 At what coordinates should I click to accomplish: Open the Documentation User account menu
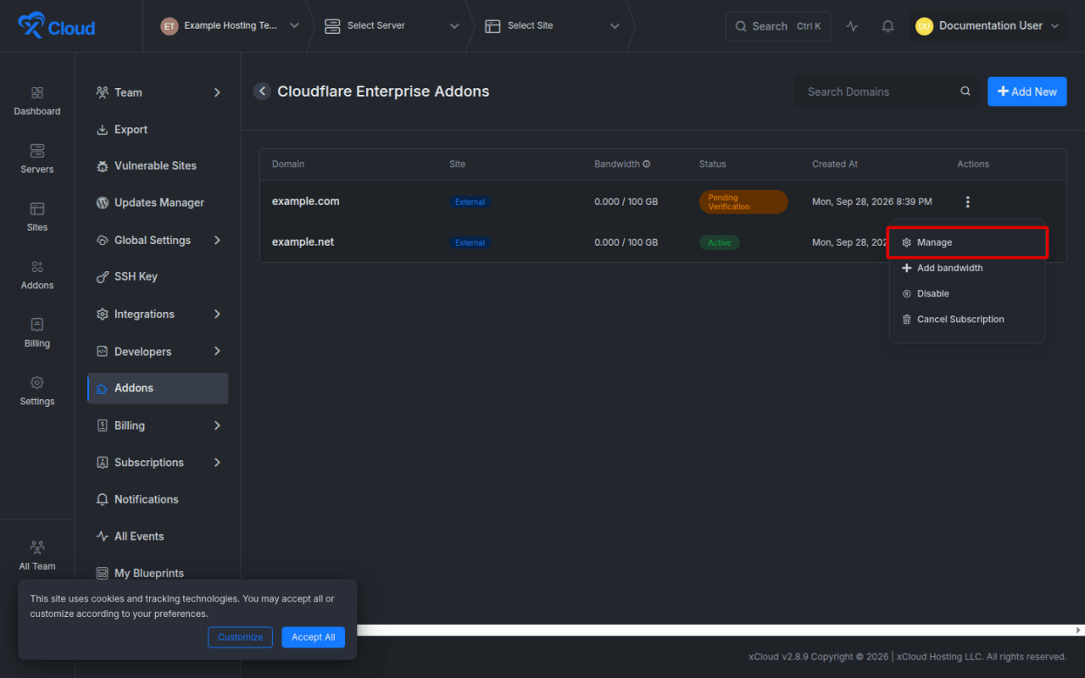(988, 26)
